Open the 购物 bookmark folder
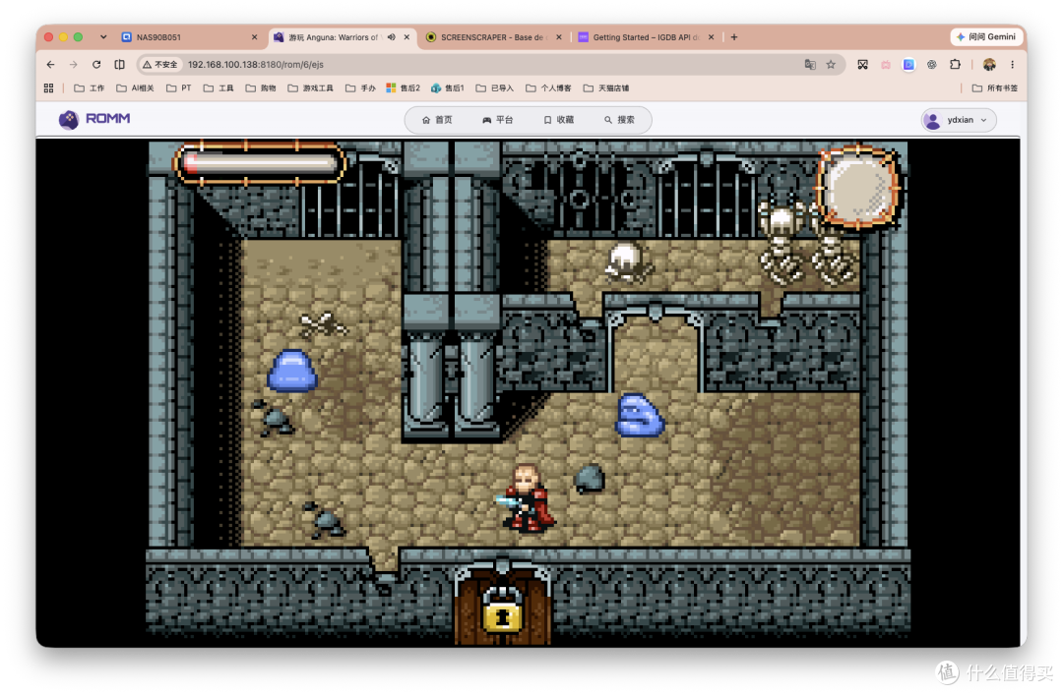The width and height of the screenshot is (1063, 695). (x=260, y=88)
